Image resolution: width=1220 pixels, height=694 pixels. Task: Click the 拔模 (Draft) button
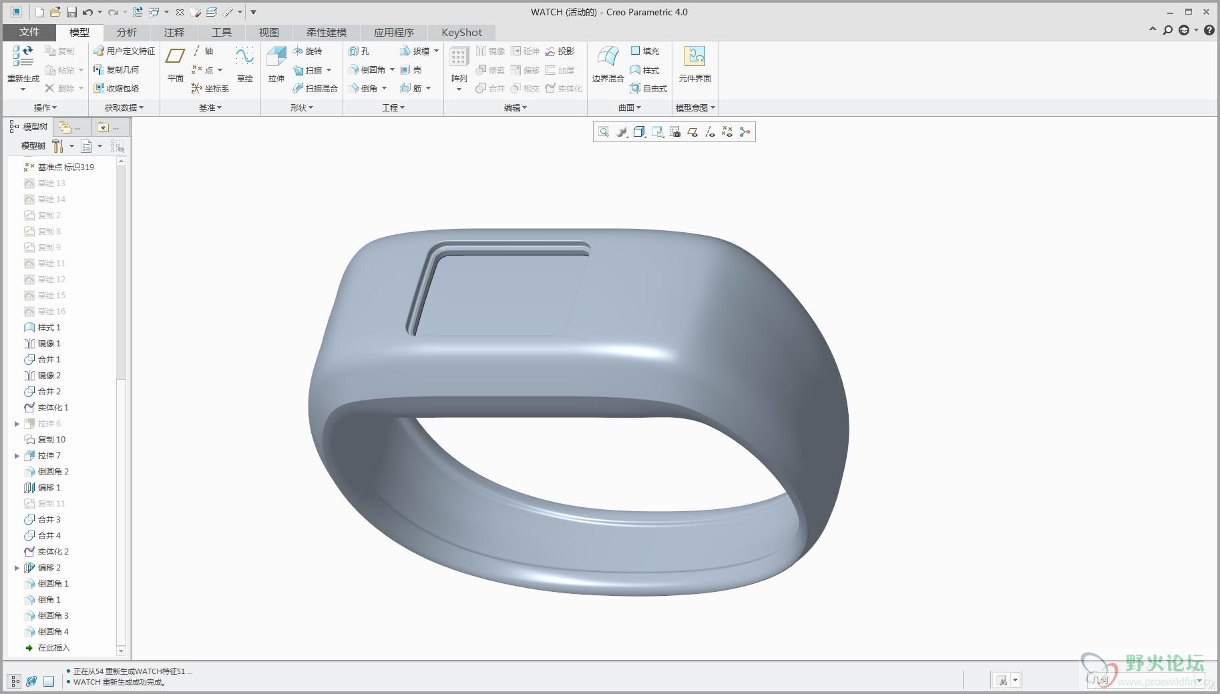coord(415,51)
